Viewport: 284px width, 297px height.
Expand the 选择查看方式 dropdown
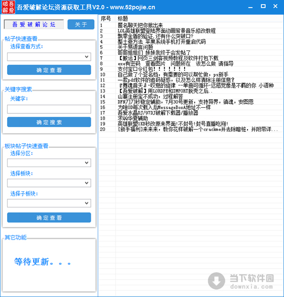click(x=49, y=57)
